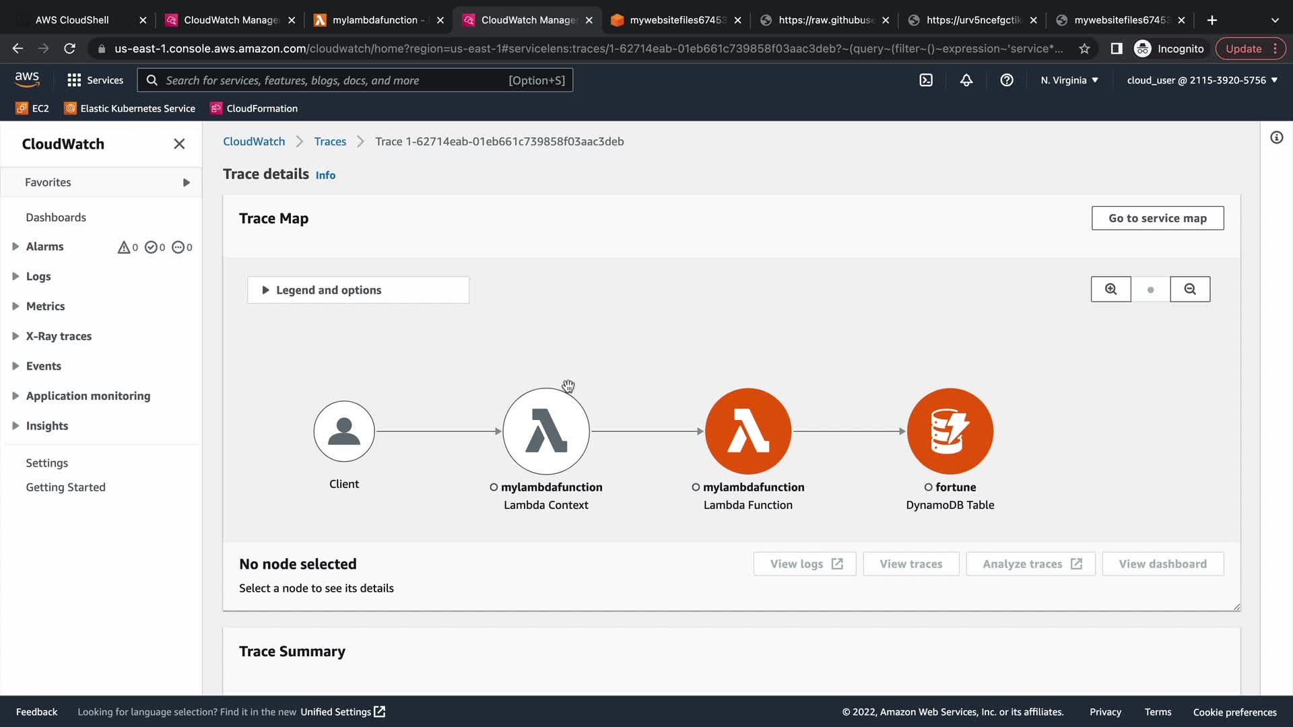
Task: Click the Client node icon
Action: point(344,431)
